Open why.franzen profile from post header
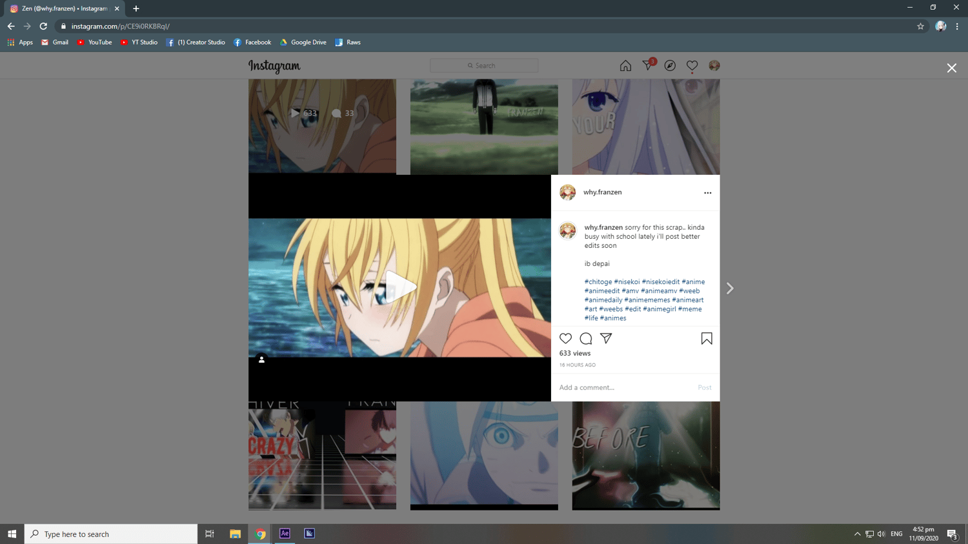Image resolution: width=968 pixels, height=544 pixels. (x=602, y=192)
